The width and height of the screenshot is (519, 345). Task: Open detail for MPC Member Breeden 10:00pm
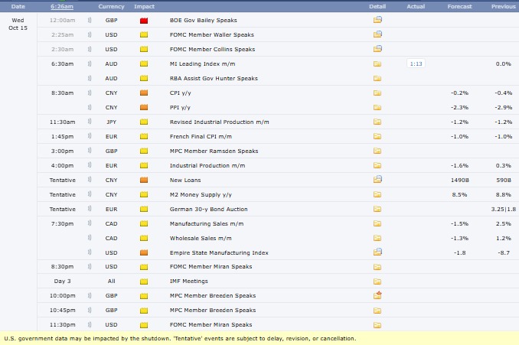pyautogui.click(x=377, y=296)
